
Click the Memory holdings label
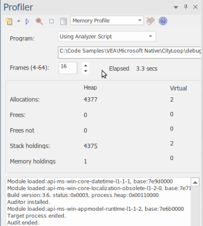33,161
